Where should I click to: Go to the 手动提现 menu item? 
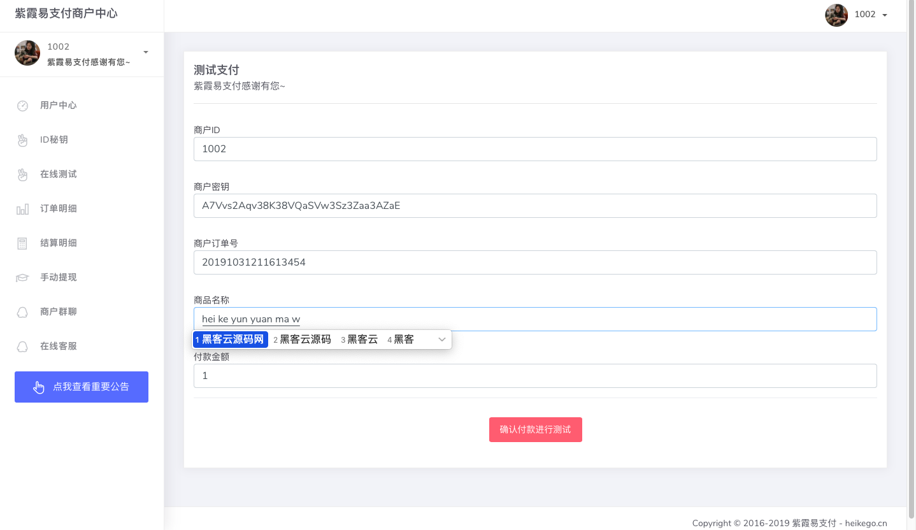[x=59, y=278]
